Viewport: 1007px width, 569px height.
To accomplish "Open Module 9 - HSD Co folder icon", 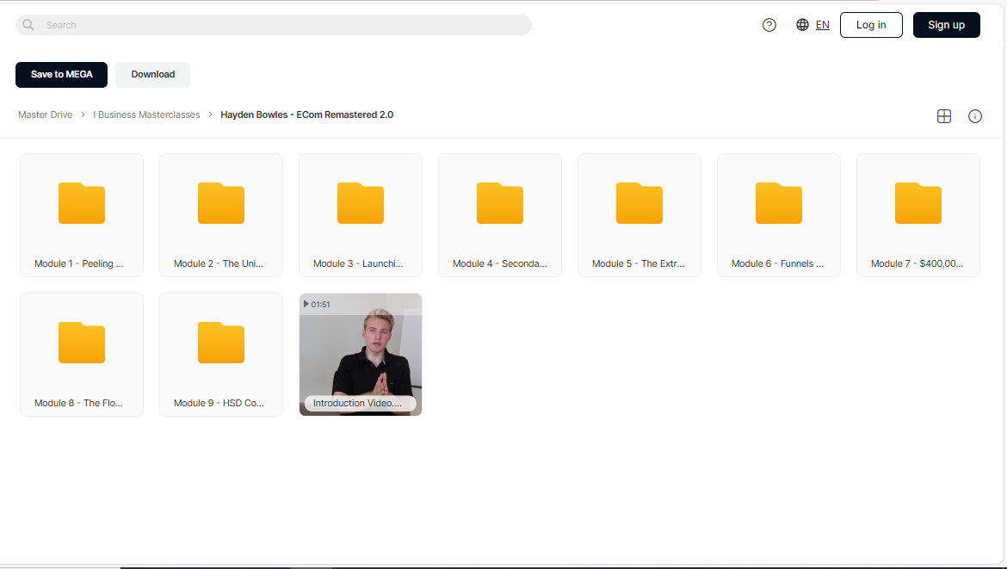I will click(x=221, y=343).
